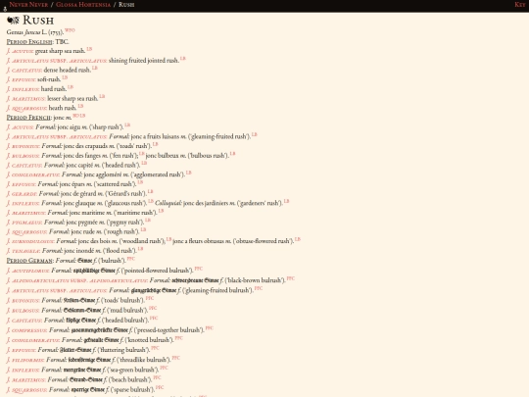The height and width of the screenshot is (397, 529).
Task: Follow the Period French heading link
Action: point(28,118)
